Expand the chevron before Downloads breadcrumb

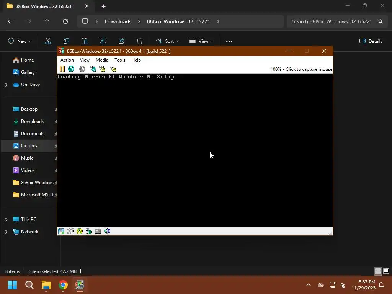96,21
